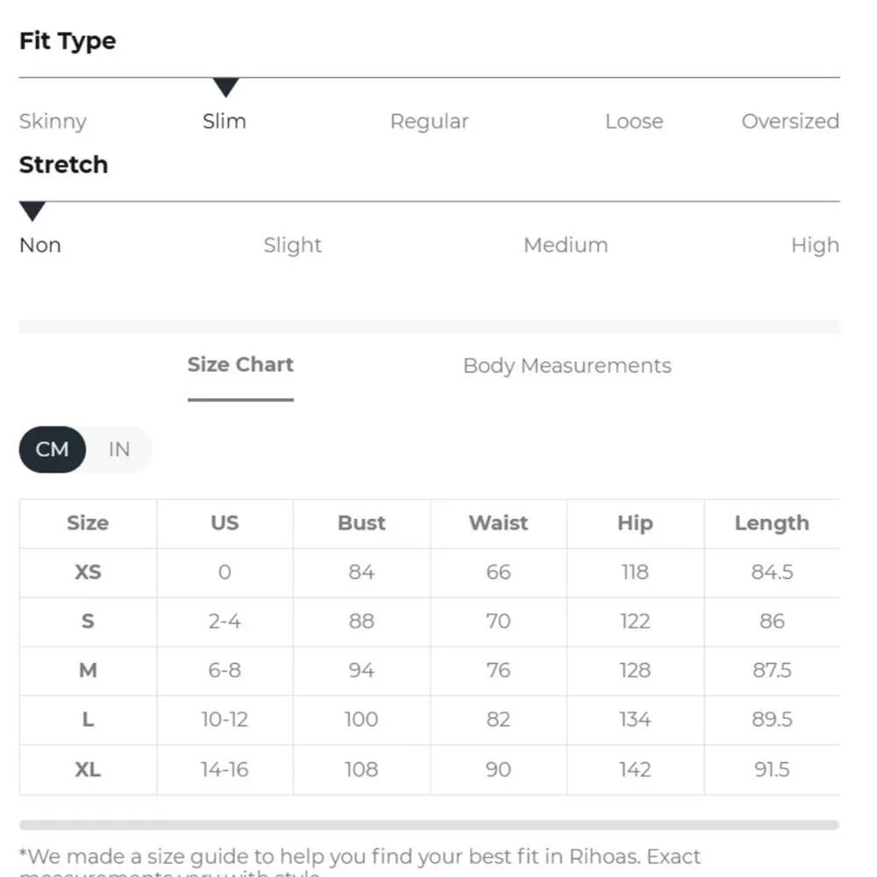Click the Fit Type slider marker
The width and height of the screenshot is (877, 877).
225,88
